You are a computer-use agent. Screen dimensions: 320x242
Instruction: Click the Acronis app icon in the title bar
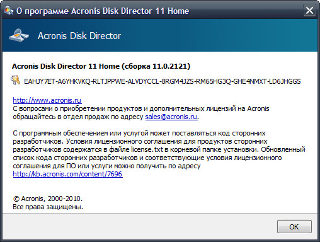pos(8,10)
